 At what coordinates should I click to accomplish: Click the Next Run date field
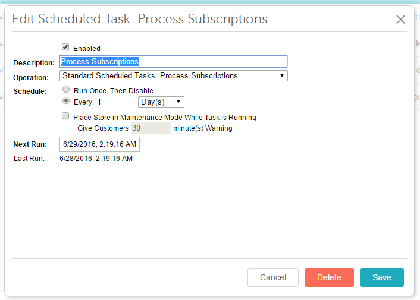pyautogui.click(x=99, y=144)
